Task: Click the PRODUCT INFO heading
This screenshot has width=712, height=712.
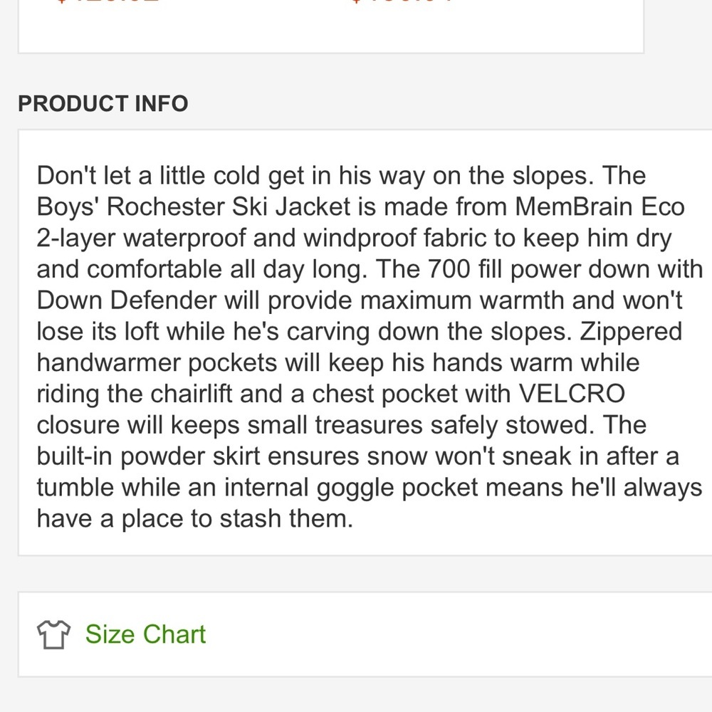Action: pos(103,104)
